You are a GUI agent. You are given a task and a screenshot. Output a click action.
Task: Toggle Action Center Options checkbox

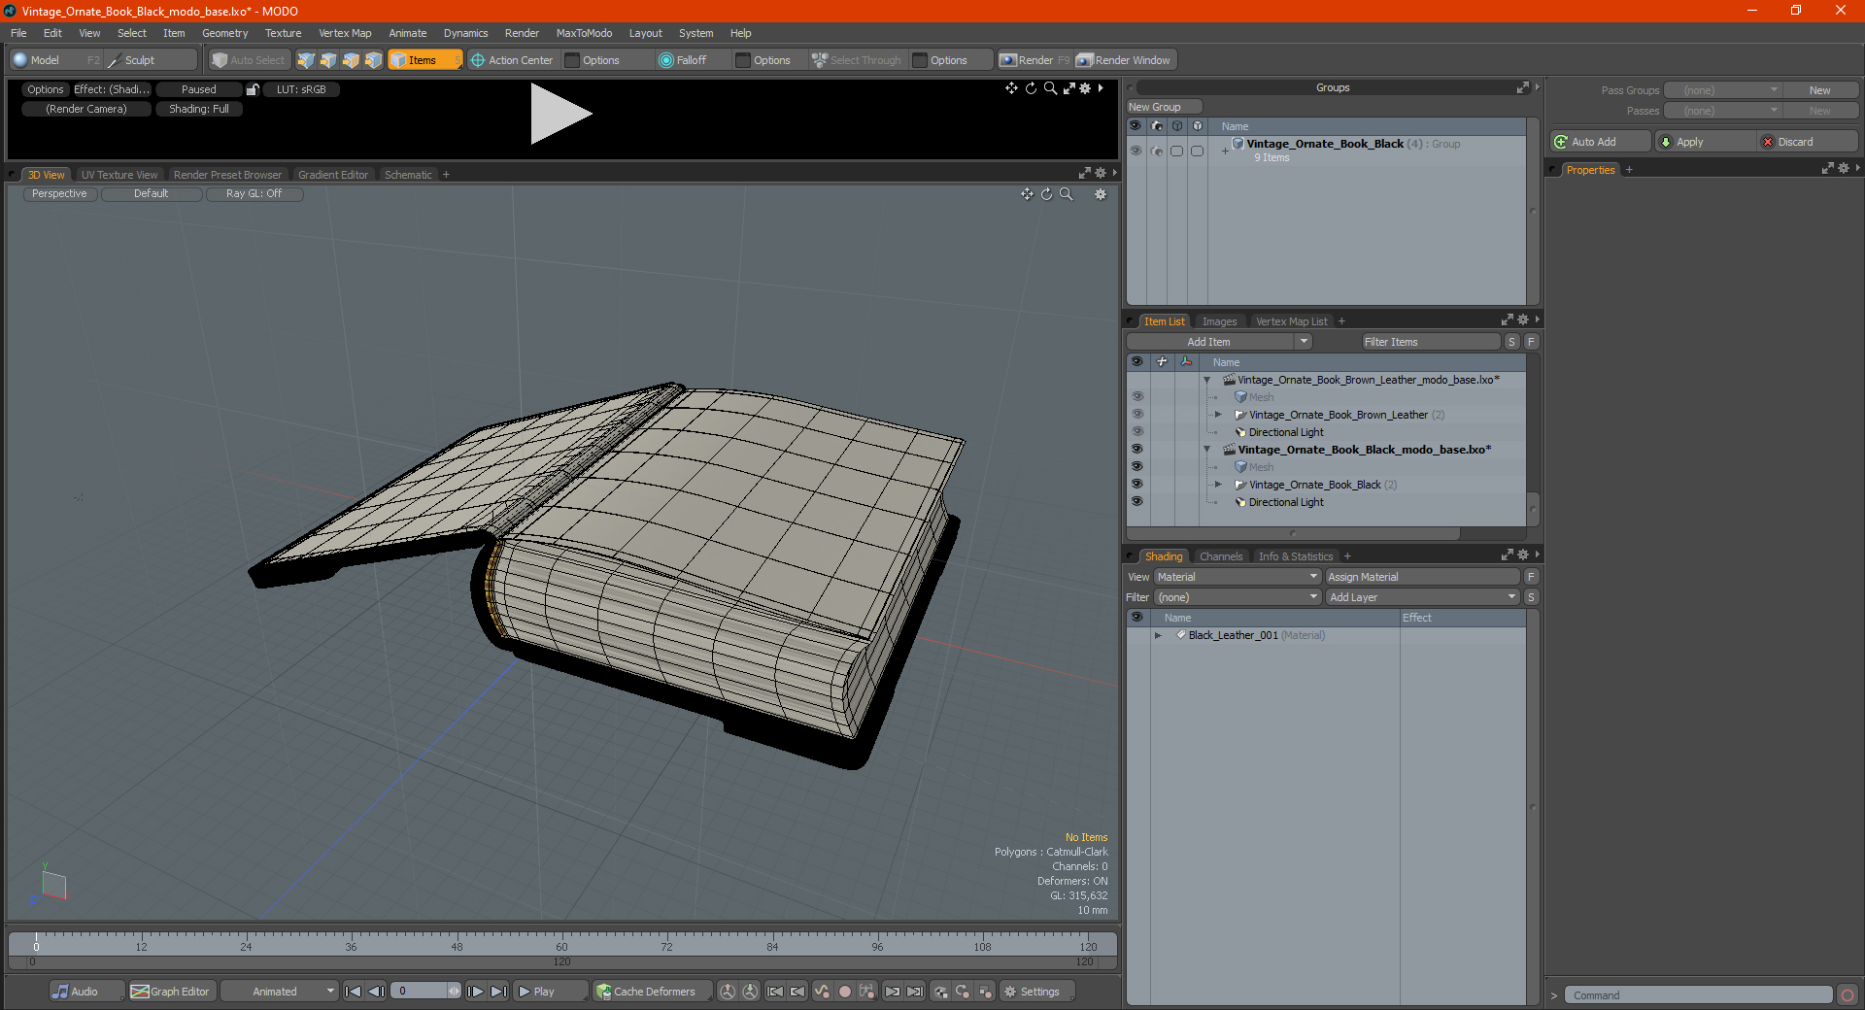point(573,60)
